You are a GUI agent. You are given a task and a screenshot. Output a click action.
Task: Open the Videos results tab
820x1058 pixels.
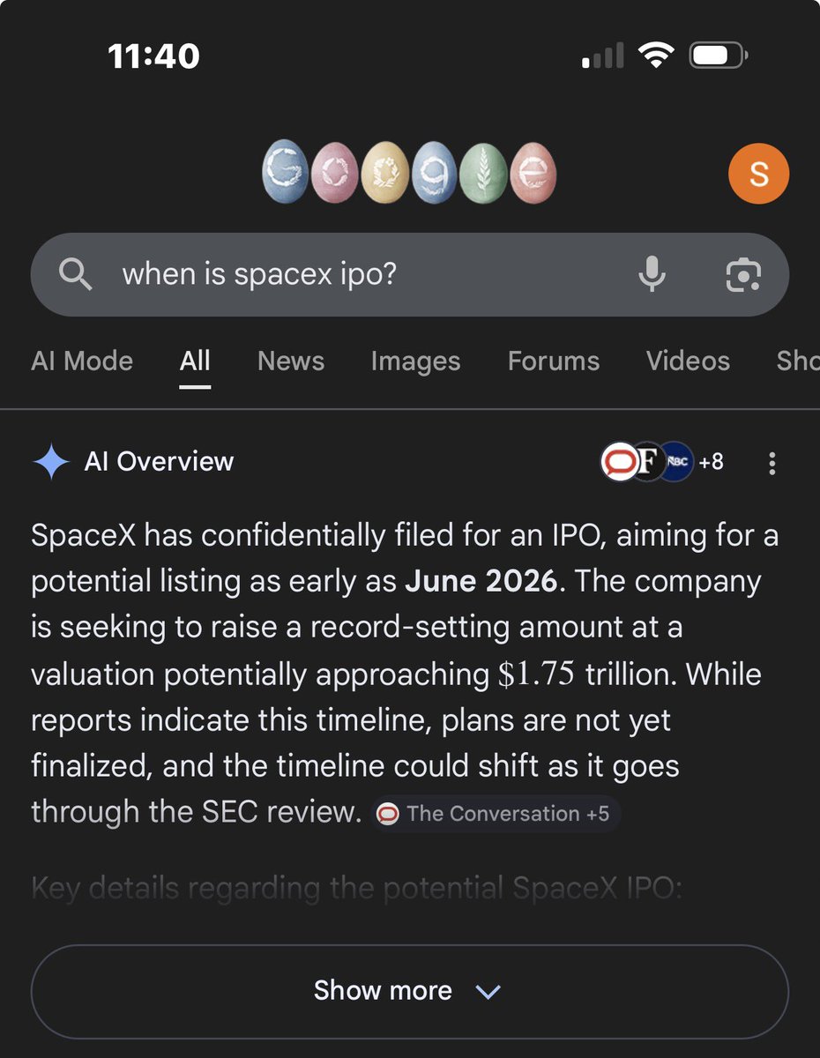(x=688, y=361)
